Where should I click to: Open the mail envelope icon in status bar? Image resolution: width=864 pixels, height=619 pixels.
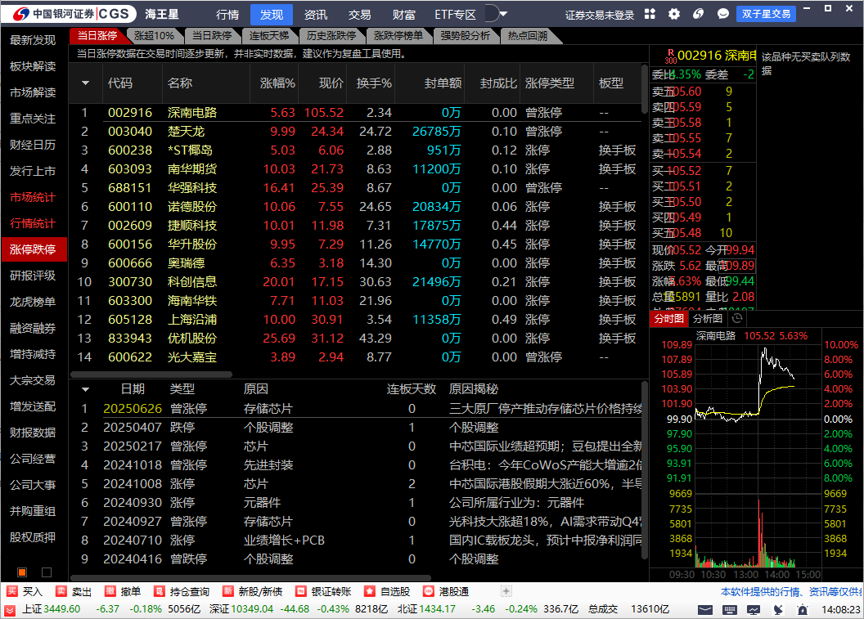[704, 610]
